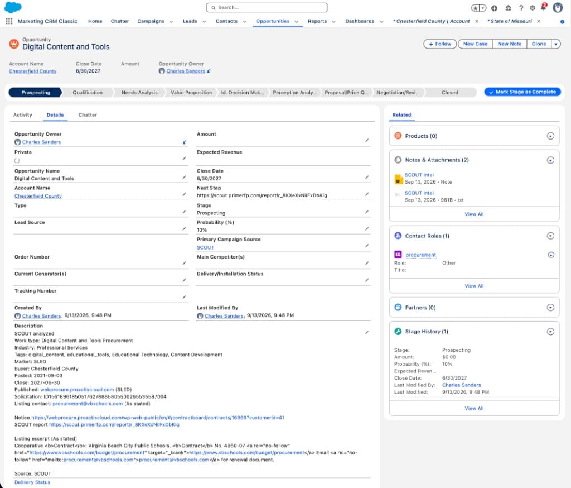Image resolution: width=571 pixels, height=488 pixels.
Task: Click the global Search field
Action: pyautogui.click(x=267, y=7)
